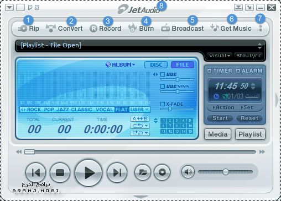This screenshot has height=201, width=281.
Task: Toggle the TIMER checkbox
Action: pos(209,70)
